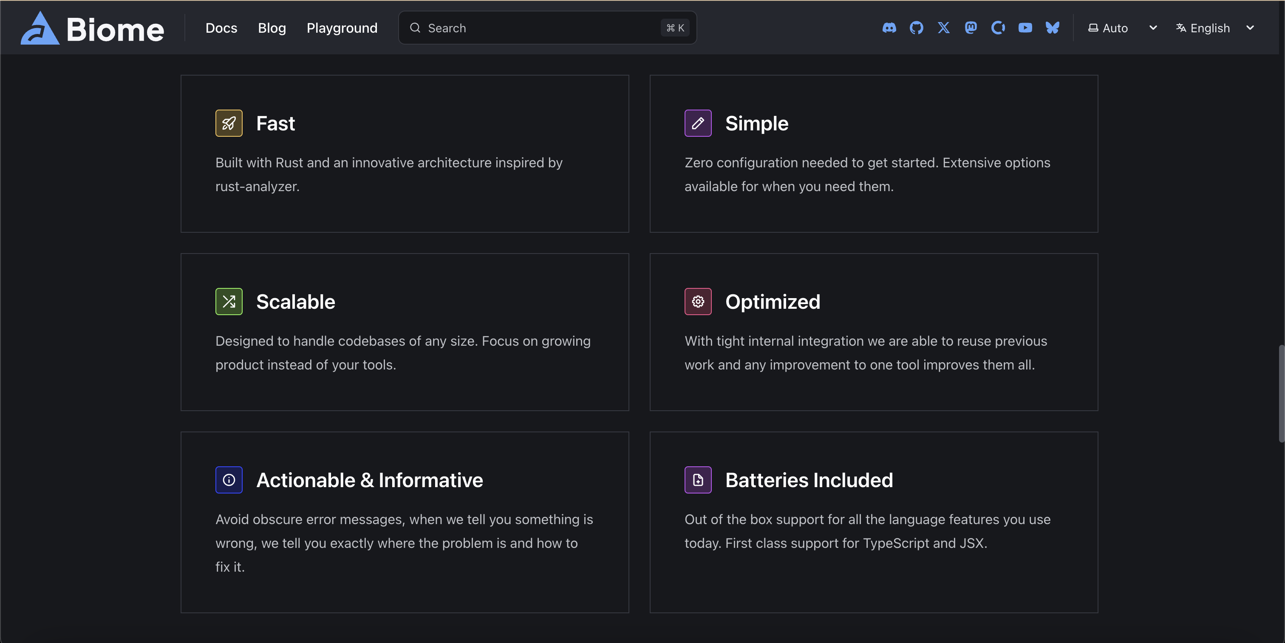Click the gear icon beside Optimized
Viewport: 1285px width, 643px height.
coord(698,302)
